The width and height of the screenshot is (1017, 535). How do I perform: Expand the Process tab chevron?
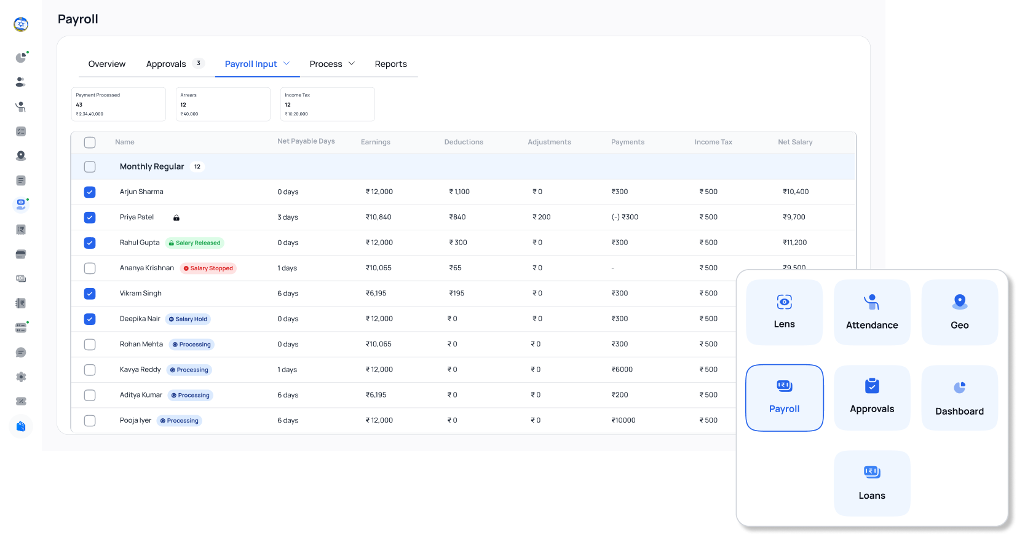[352, 63]
